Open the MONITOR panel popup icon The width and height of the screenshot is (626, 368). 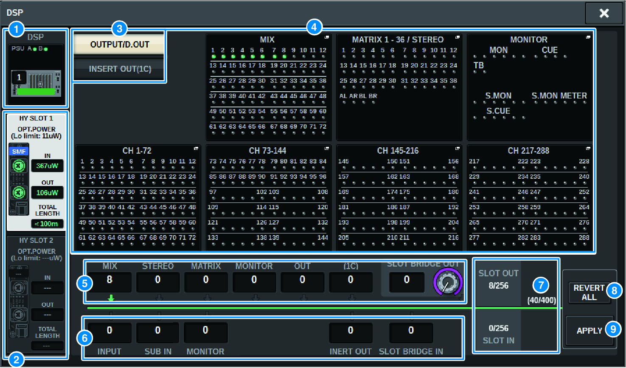(588, 38)
